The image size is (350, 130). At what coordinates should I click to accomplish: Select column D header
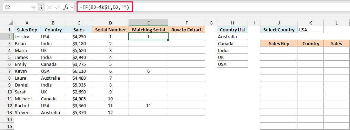110,23
